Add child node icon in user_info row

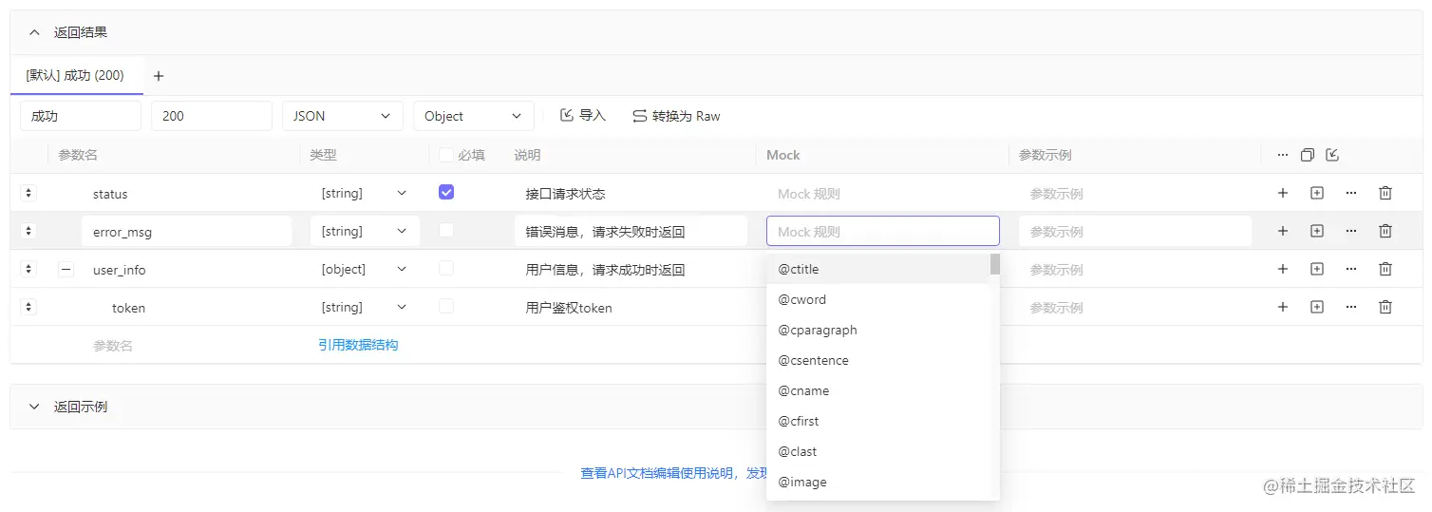[1317, 269]
